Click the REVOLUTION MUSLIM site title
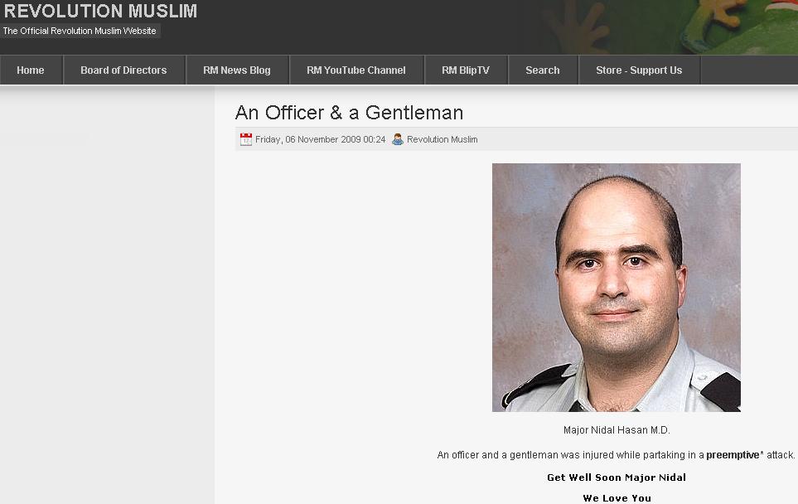The width and height of the screenshot is (798, 504). (x=100, y=11)
